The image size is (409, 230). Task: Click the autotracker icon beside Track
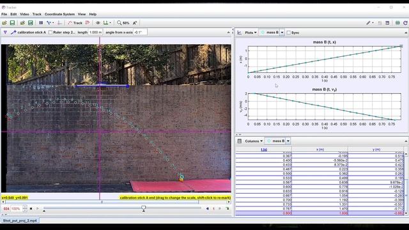[88, 23]
